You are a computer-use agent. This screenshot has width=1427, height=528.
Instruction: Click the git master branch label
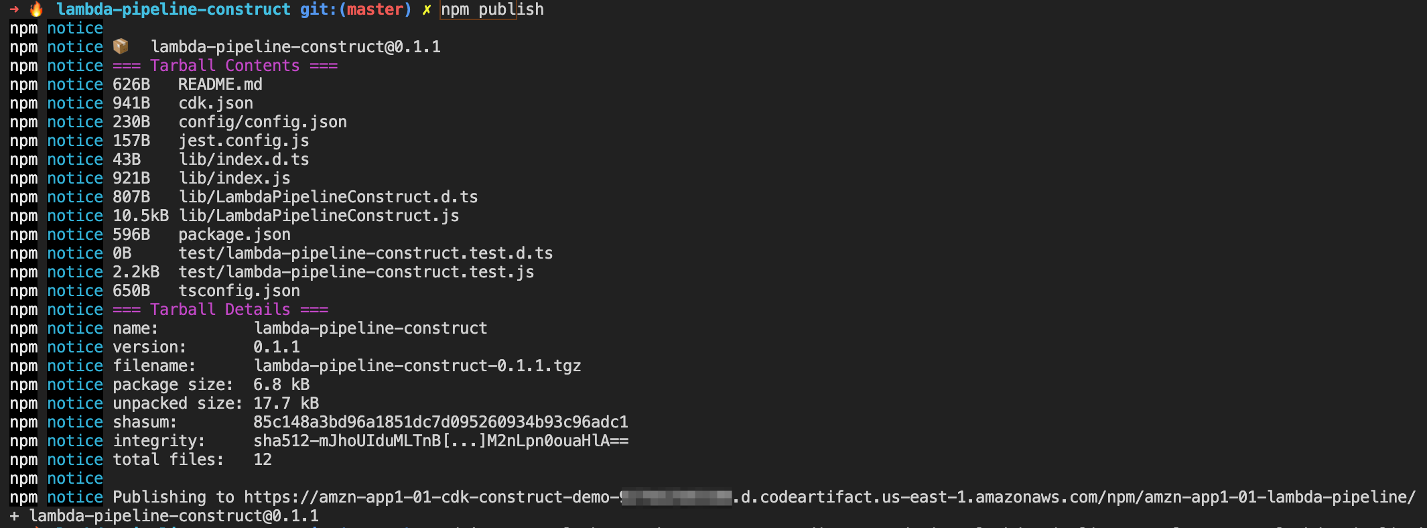tap(355, 9)
